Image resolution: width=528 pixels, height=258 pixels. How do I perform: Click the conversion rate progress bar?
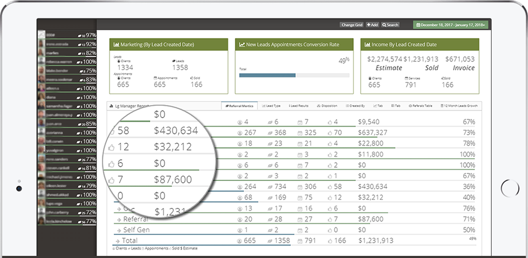pos(294,75)
